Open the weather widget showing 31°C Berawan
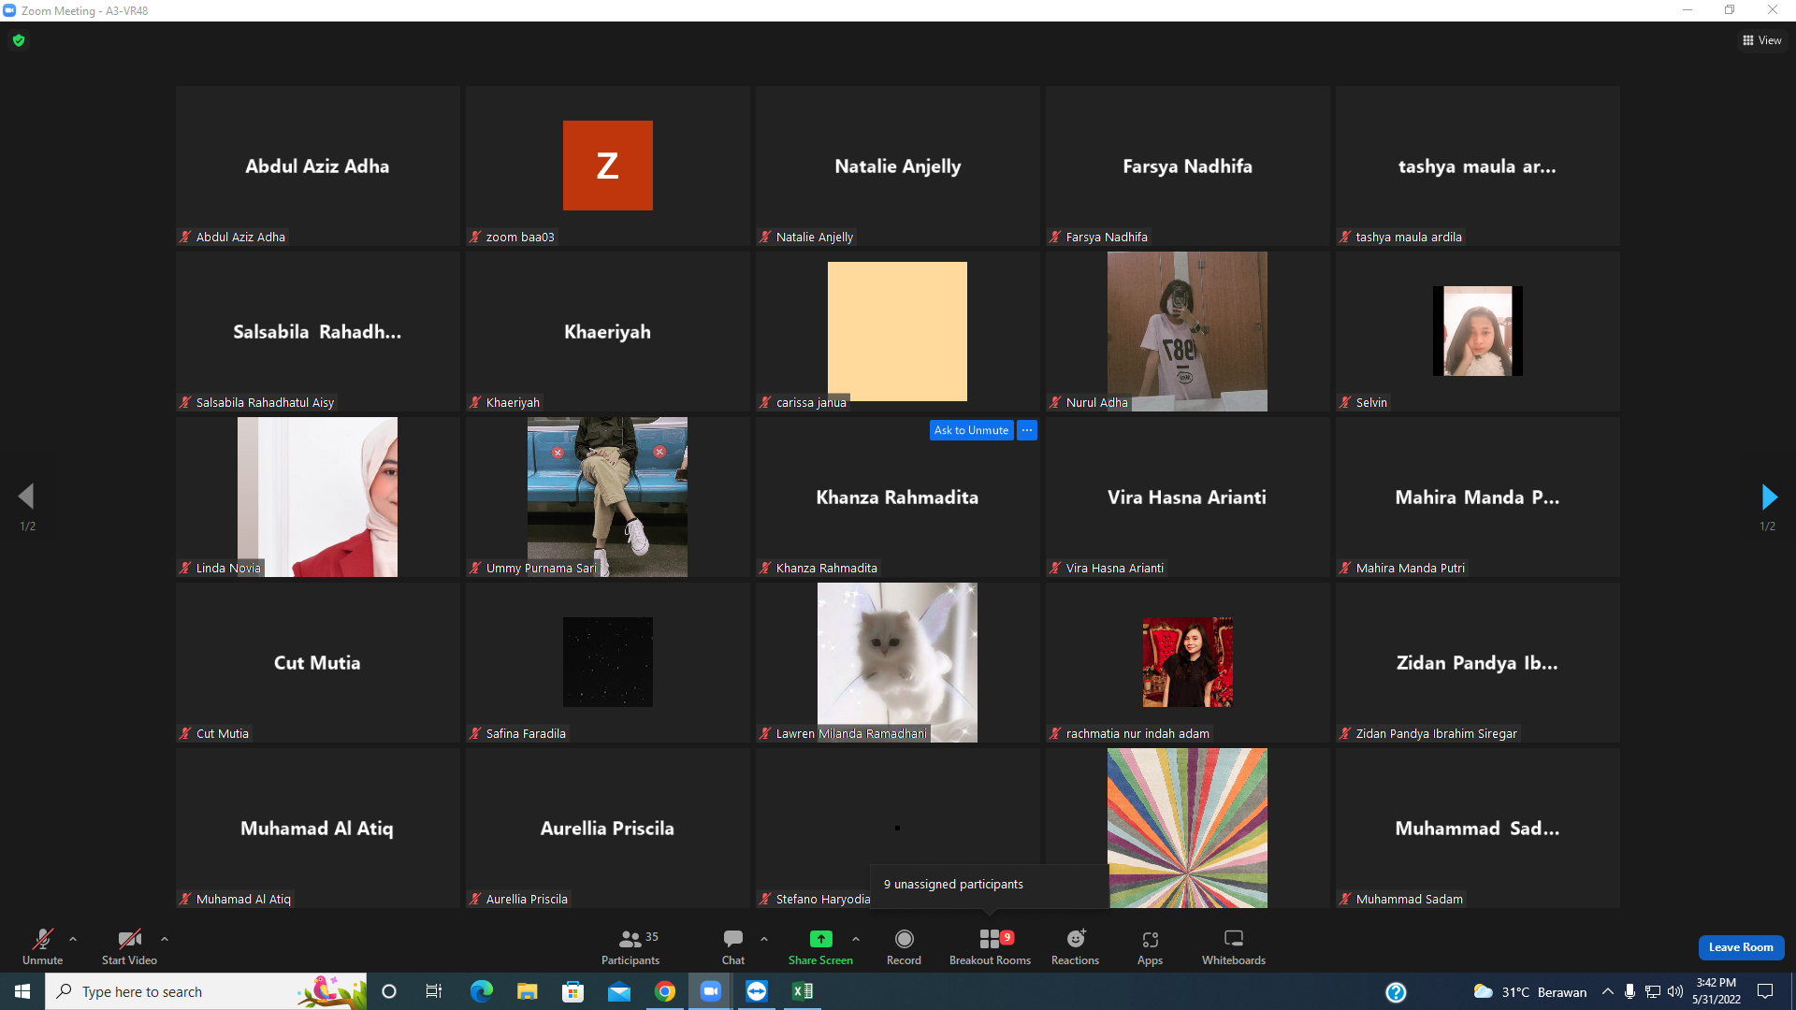The image size is (1796, 1010). 1530,991
